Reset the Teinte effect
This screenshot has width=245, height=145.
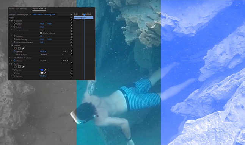coord(71,64)
